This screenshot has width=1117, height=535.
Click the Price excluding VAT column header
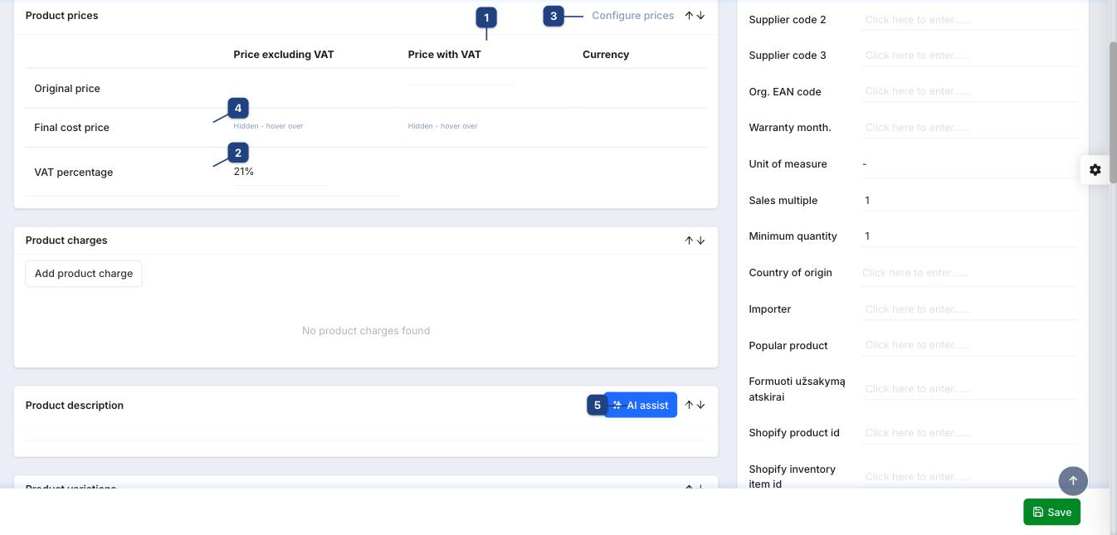pos(284,55)
